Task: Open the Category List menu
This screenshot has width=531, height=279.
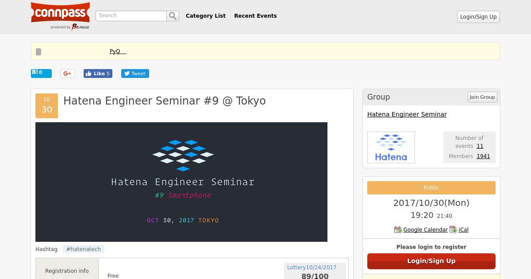Action: click(206, 16)
